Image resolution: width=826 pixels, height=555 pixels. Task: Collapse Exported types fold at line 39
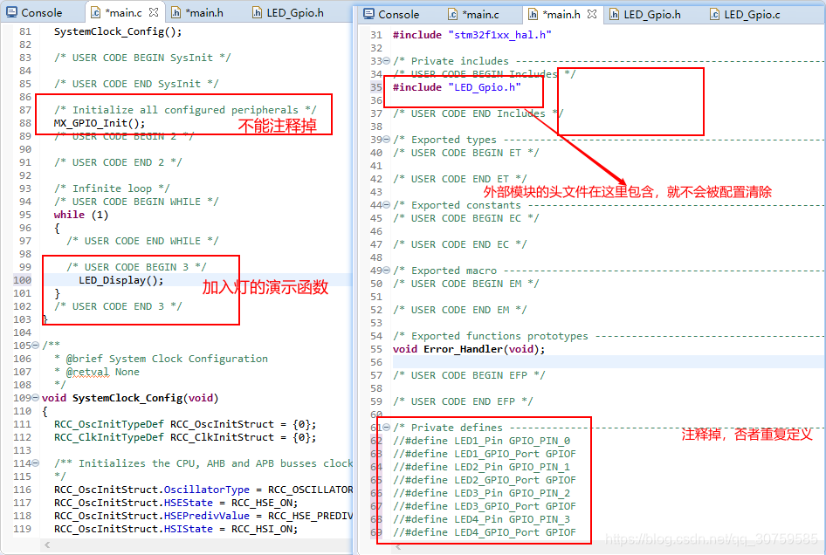pos(386,140)
